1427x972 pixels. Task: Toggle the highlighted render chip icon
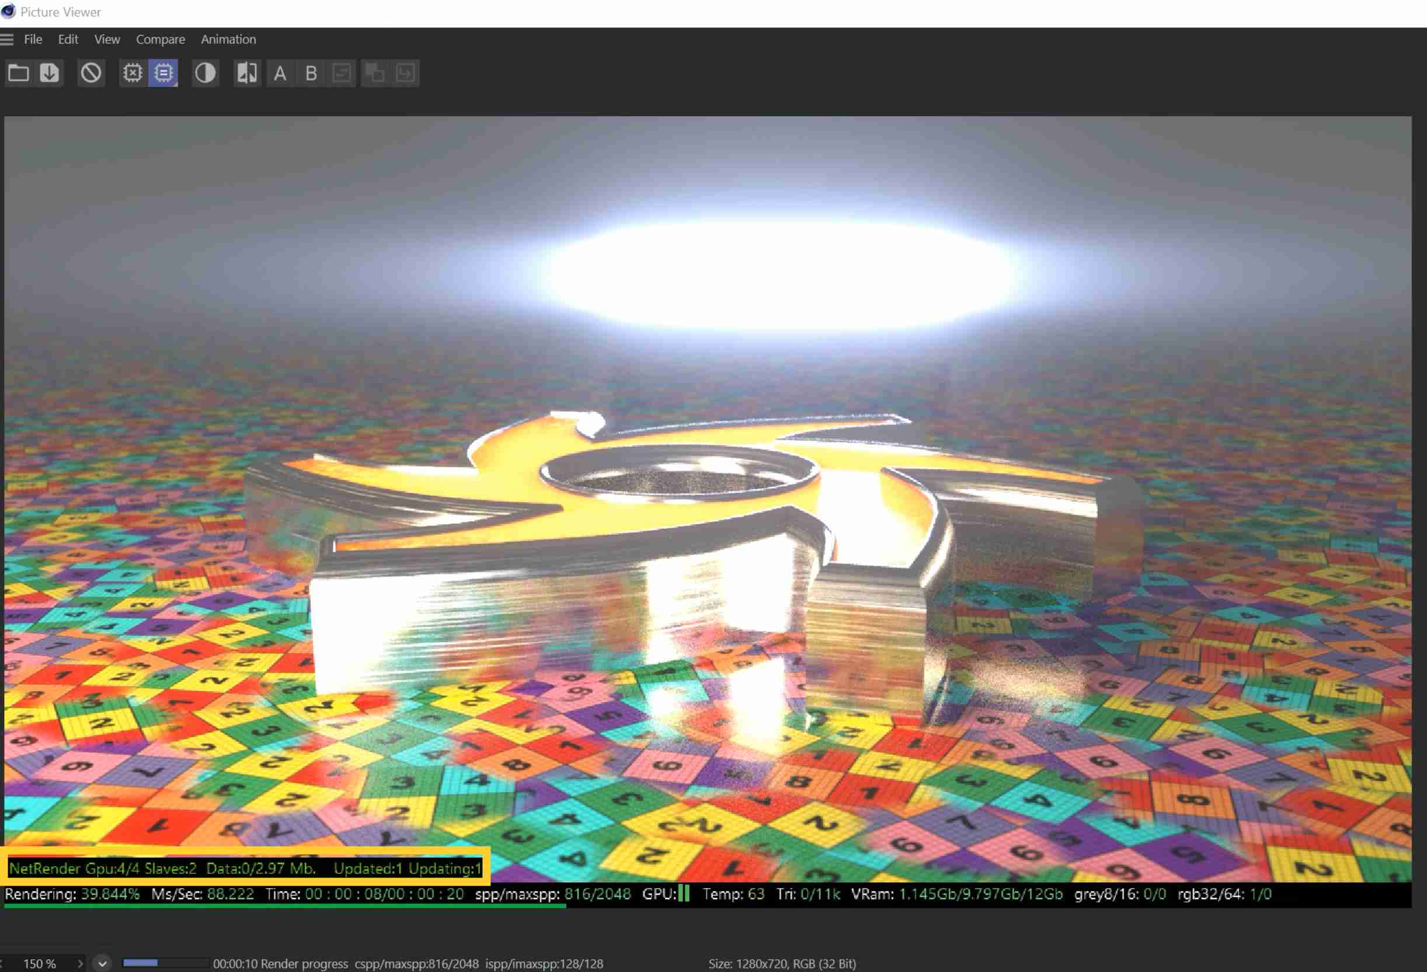163,72
